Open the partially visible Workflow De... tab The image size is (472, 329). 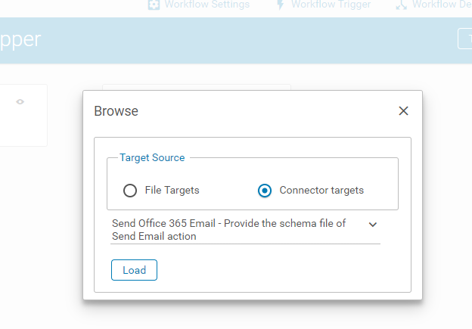(x=433, y=5)
